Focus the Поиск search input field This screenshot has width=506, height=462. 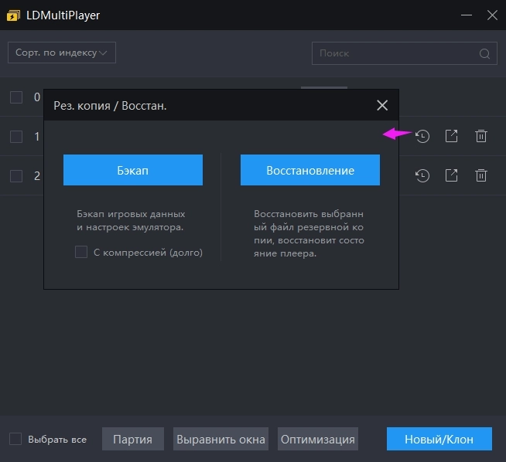(x=395, y=53)
